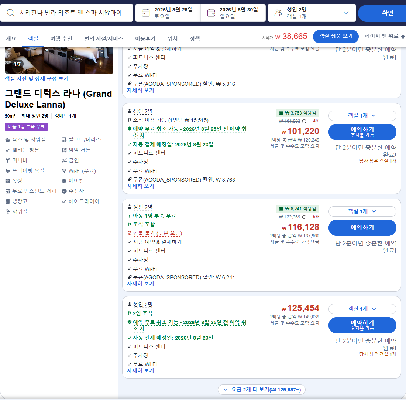Click the blackout curtain (암막 커튼) icon
Viewport: 406px width, 400px height.
click(x=64, y=150)
